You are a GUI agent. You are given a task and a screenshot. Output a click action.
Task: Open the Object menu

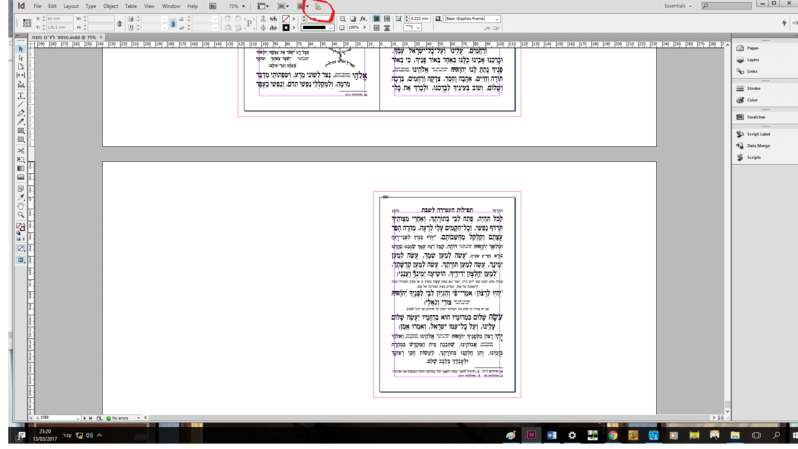click(111, 6)
